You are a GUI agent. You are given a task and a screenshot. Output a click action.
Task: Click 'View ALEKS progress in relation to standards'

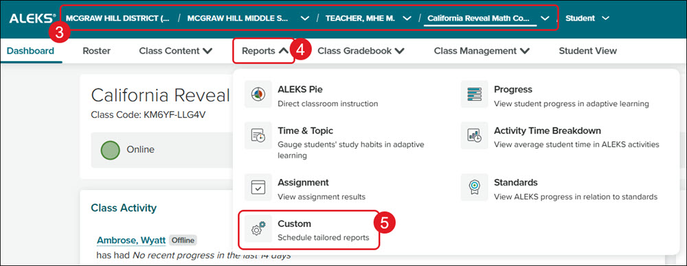(x=576, y=197)
